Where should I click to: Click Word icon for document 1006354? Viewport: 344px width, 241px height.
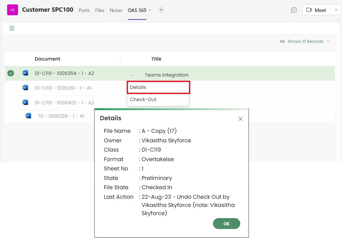pyautogui.click(x=25, y=73)
